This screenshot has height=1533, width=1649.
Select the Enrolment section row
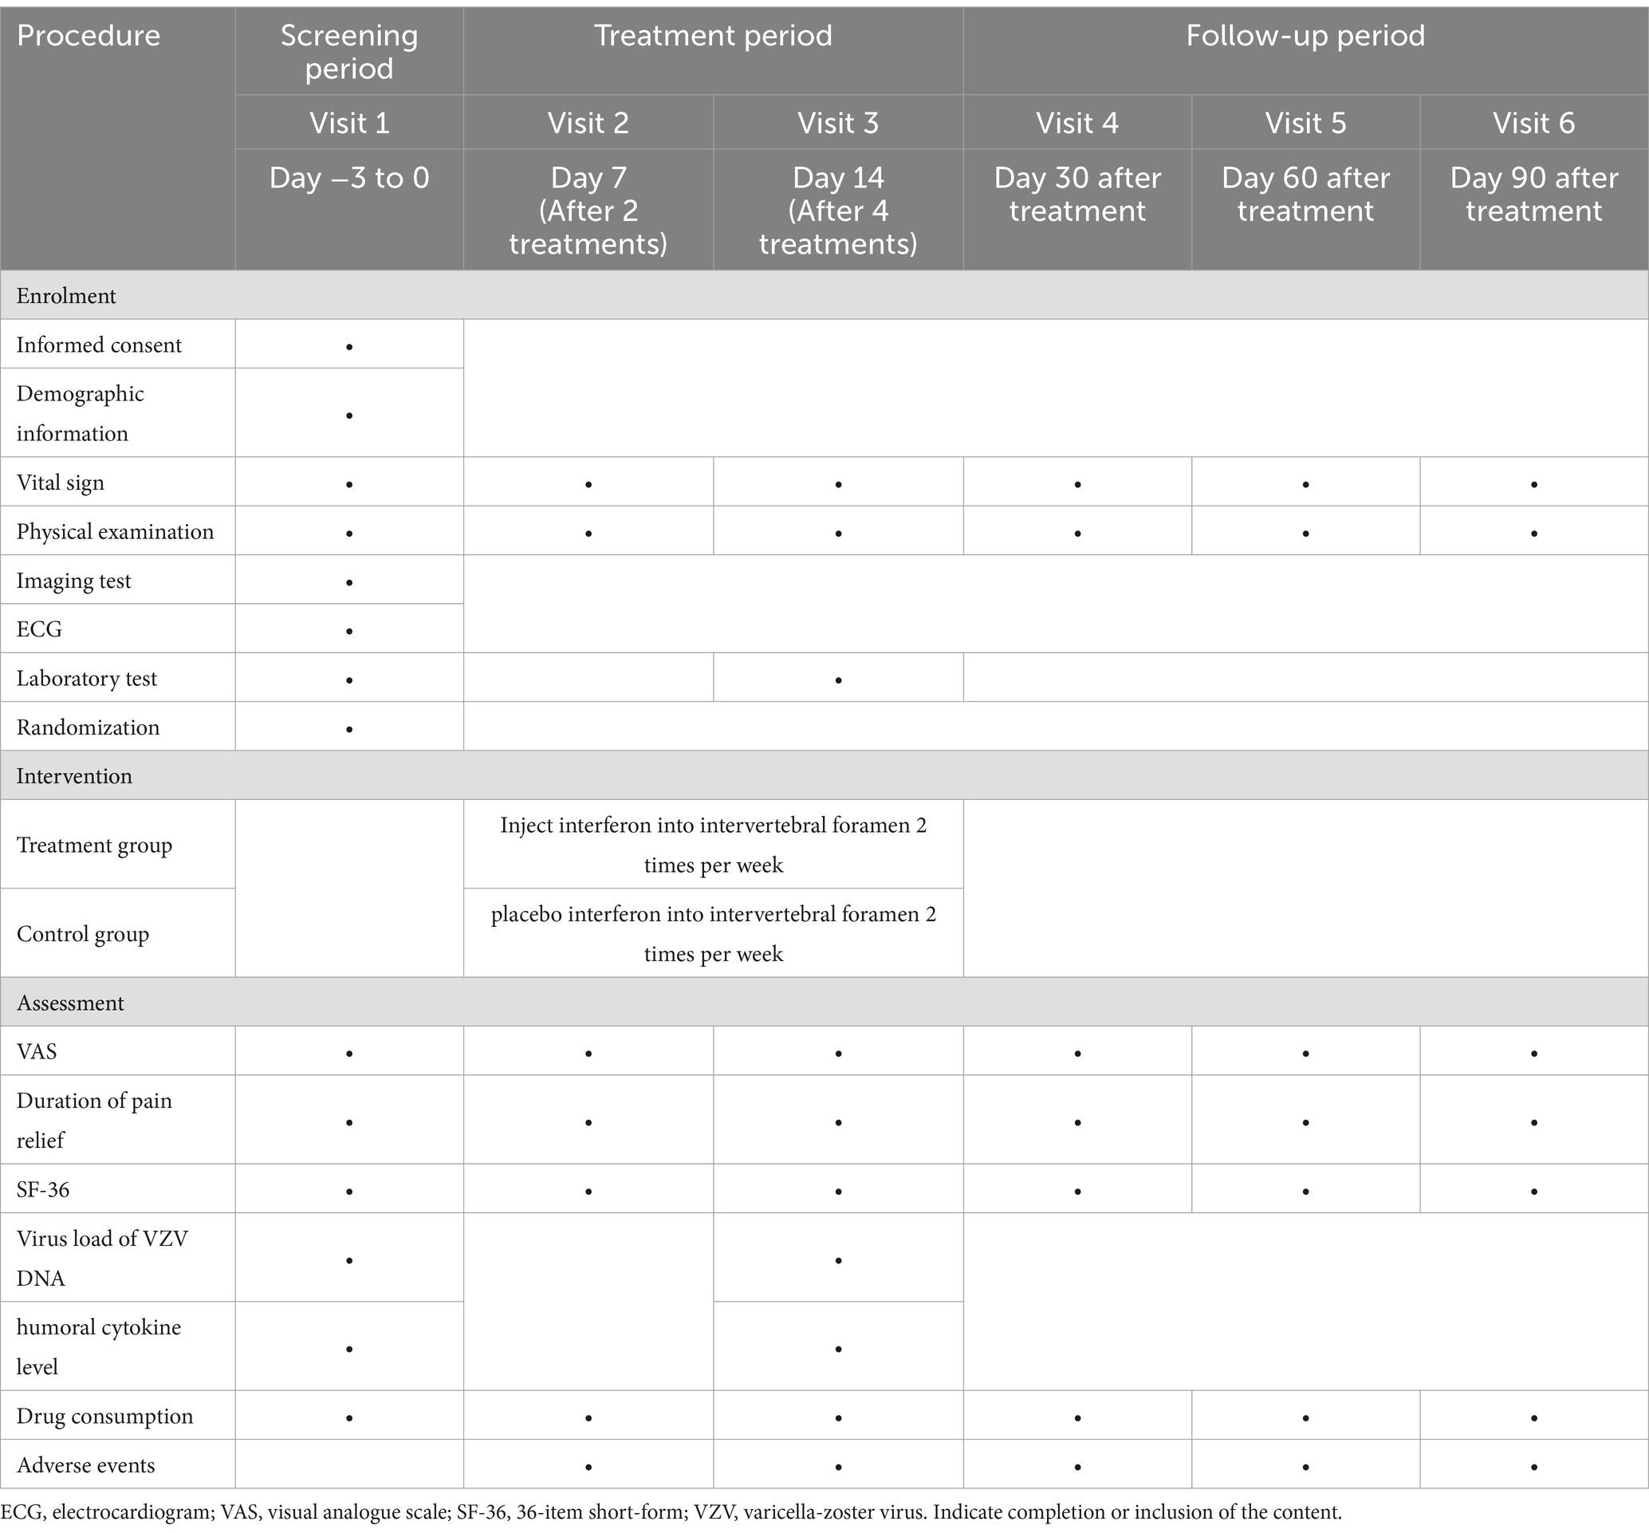[x=824, y=295]
